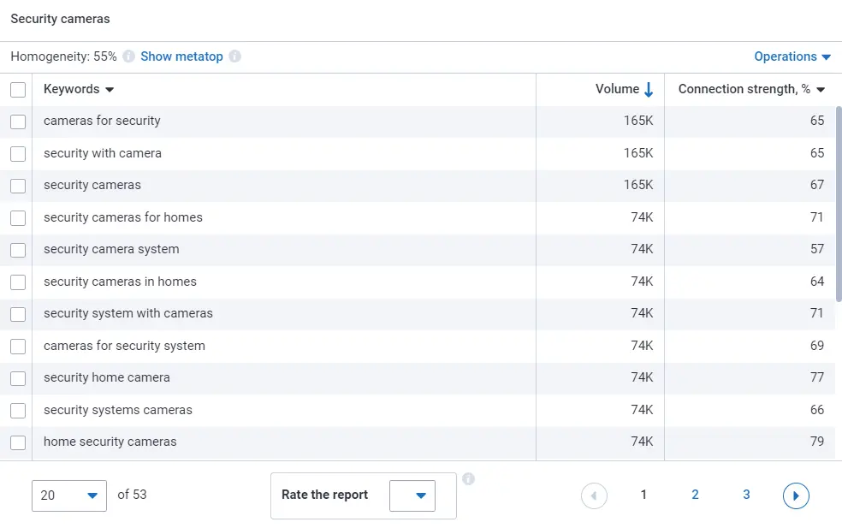The width and height of the screenshot is (842, 528).
Task: Click keyword 'security camera system'
Action: (111, 249)
